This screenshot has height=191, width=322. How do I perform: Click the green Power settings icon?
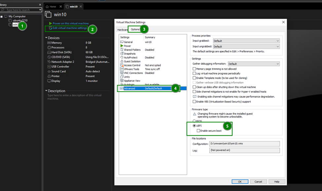coord(122,46)
